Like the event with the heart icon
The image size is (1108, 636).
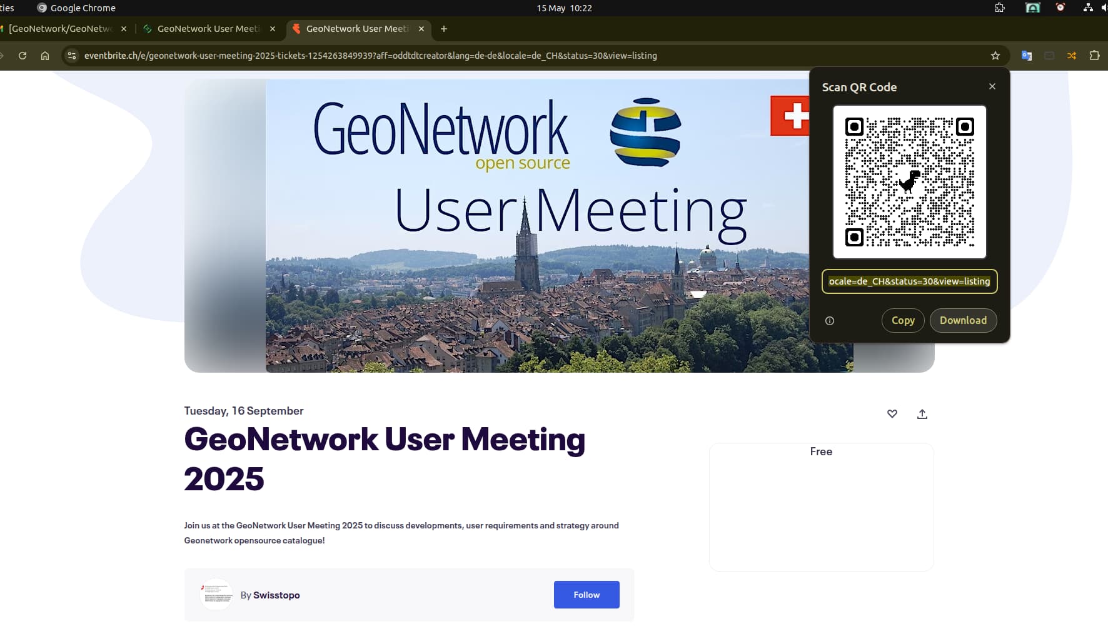[892, 414]
